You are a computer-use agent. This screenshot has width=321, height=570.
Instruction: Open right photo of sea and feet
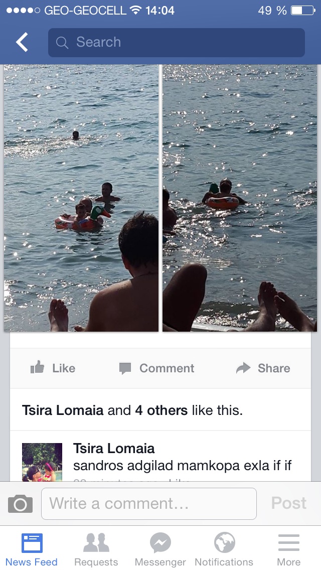[x=240, y=198]
